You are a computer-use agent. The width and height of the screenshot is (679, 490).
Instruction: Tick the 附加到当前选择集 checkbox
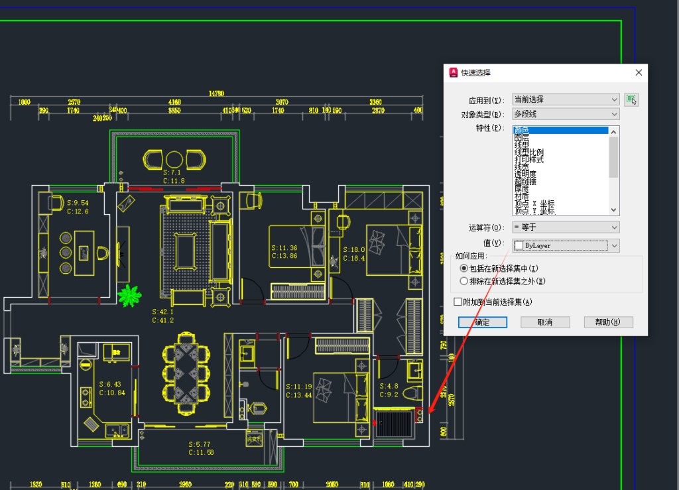tap(458, 302)
